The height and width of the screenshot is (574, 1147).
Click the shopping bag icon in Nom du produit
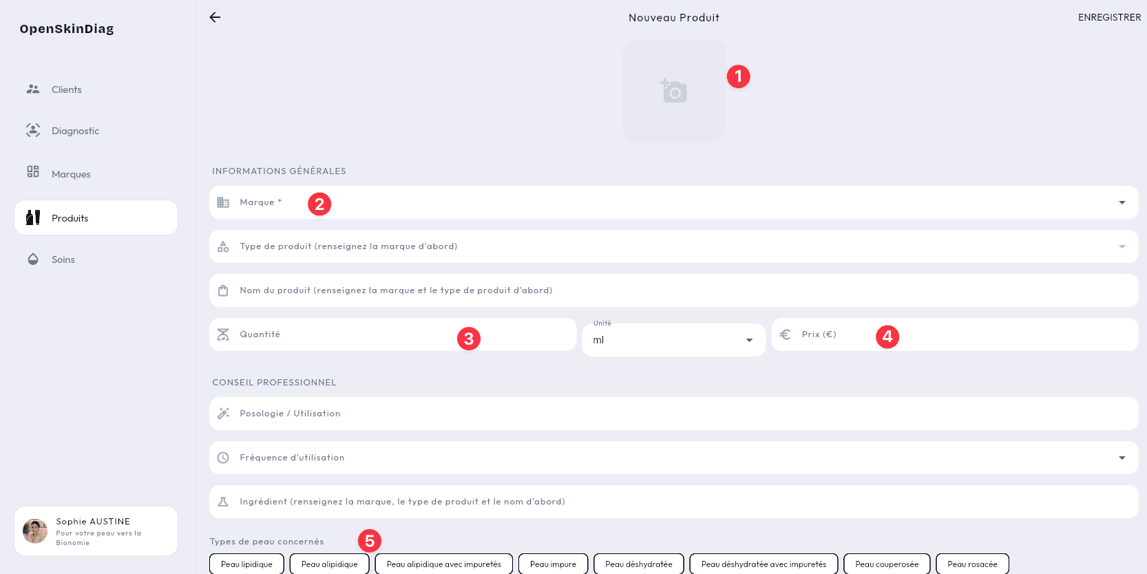point(223,290)
